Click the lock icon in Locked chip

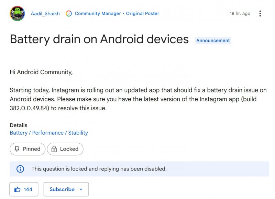(54, 149)
